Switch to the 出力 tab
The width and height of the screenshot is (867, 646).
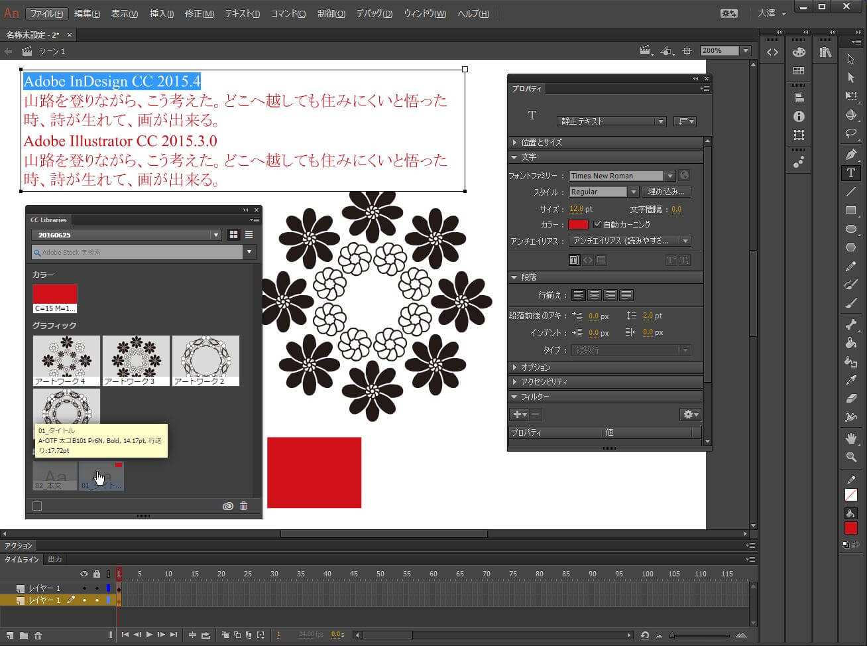55,559
